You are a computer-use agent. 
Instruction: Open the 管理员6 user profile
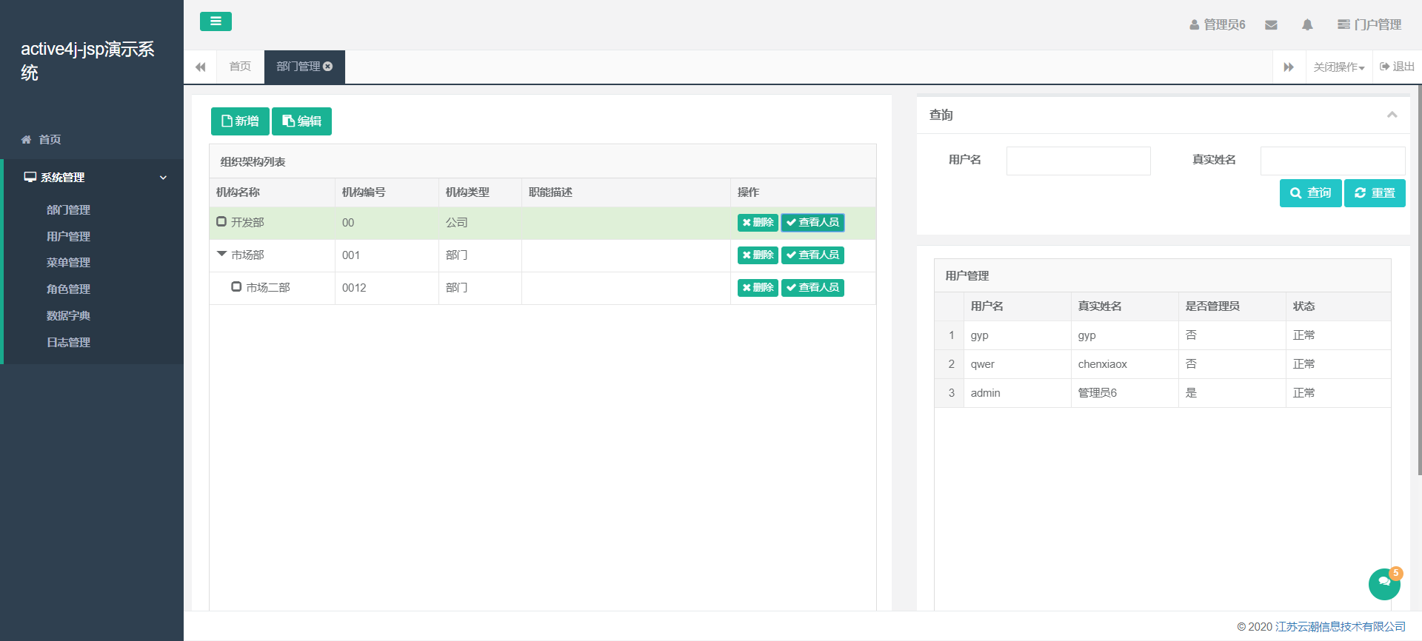pyautogui.click(x=1218, y=24)
